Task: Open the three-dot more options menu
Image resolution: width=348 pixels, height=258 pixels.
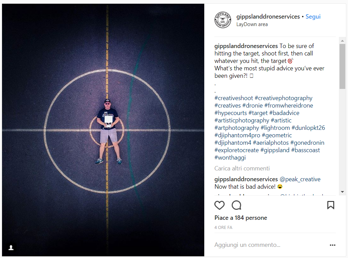Action: coord(332,245)
